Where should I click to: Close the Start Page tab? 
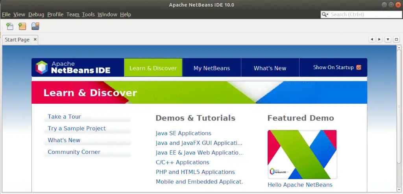tap(35, 40)
